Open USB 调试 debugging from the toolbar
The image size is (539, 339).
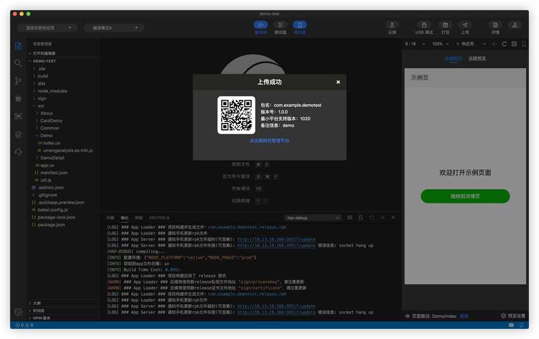(x=424, y=26)
